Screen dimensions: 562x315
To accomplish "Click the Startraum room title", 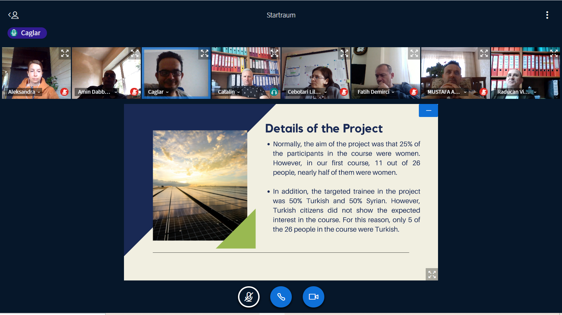I will [x=281, y=15].
